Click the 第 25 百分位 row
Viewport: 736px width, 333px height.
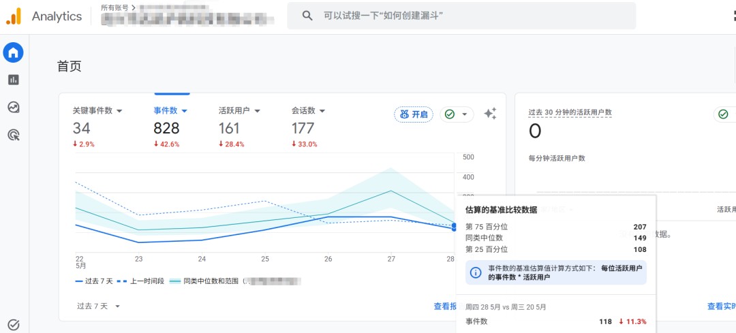tap(556, 249)
